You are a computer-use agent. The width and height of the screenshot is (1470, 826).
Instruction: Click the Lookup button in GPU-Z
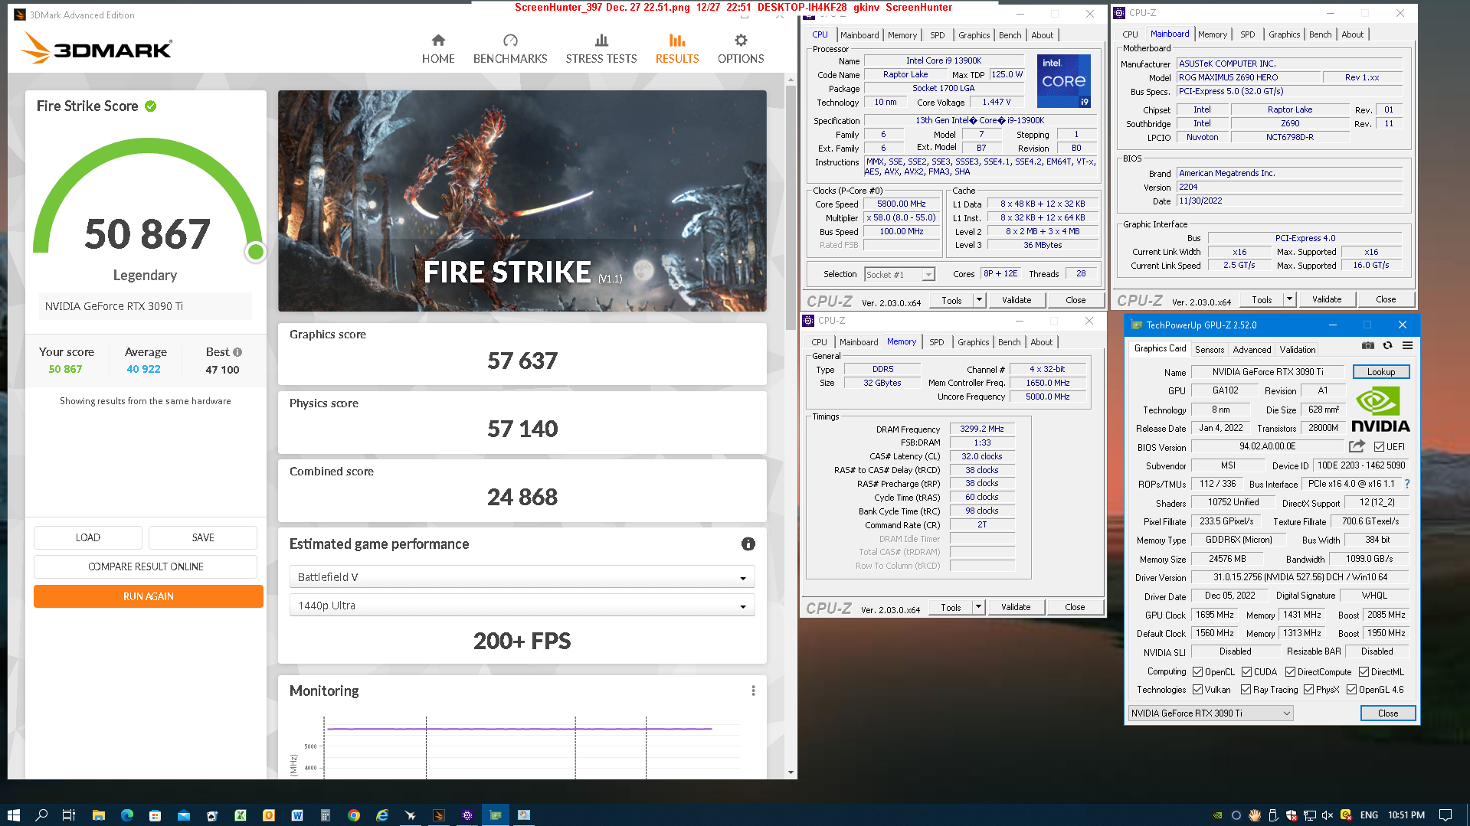point(1381,371)
